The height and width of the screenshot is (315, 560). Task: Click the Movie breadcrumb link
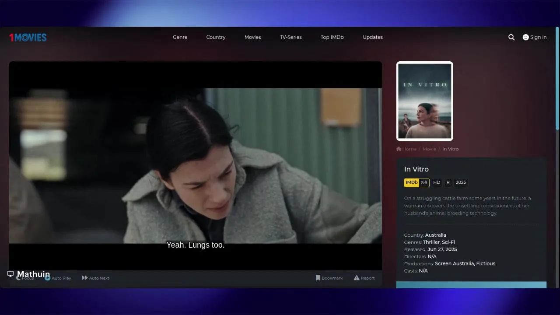coord(429,149)
